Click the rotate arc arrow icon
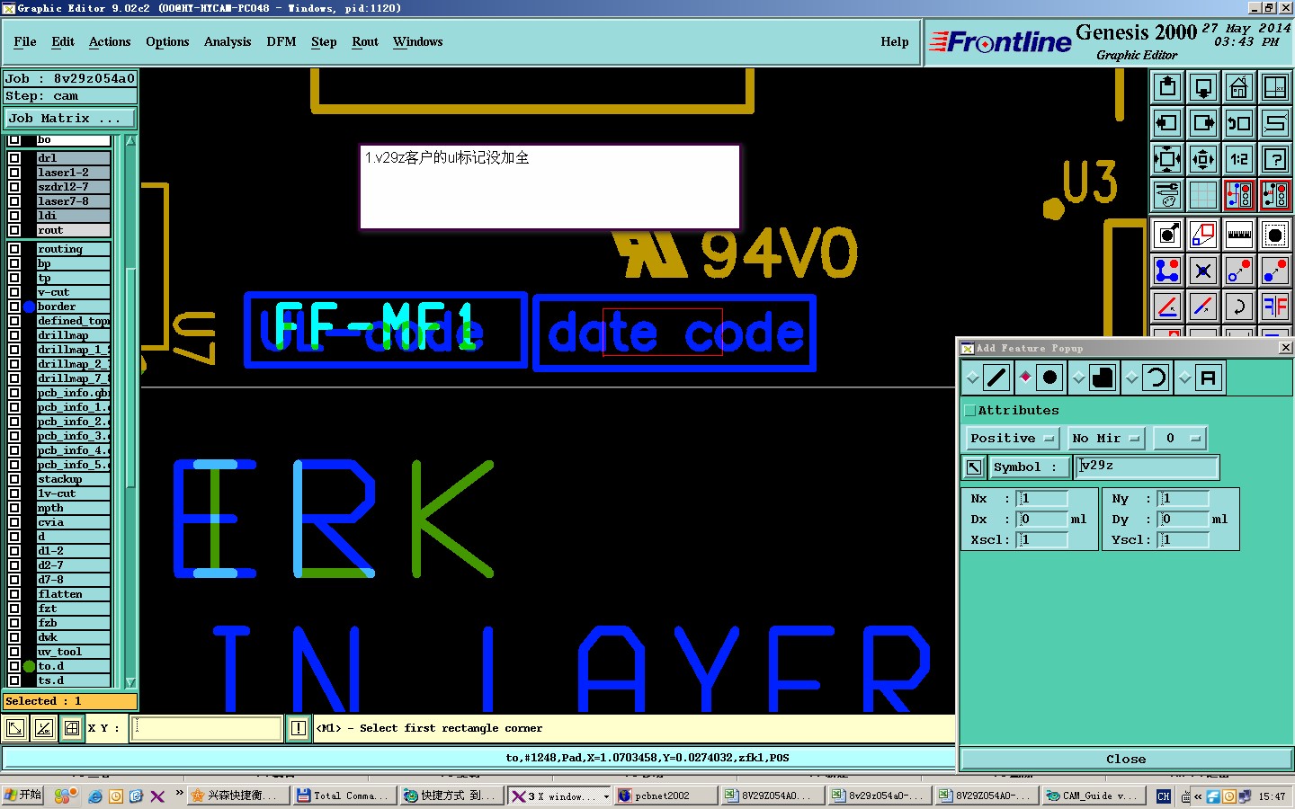Viewport: 1295px width, 809px height. [1239, 307]
